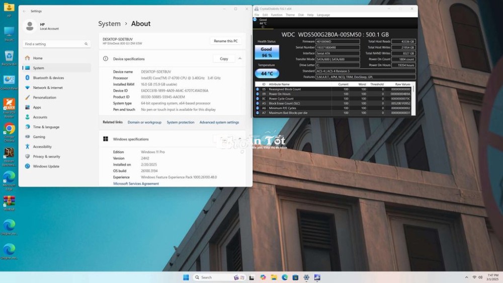Open Privacy & security settings

coord(56,157)
